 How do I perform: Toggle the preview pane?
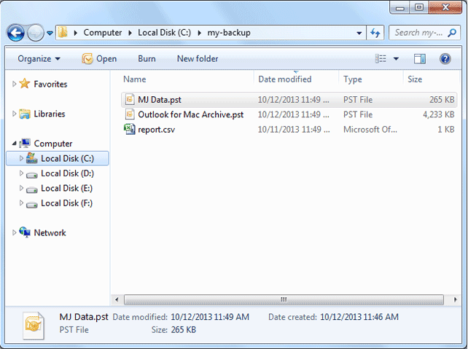[420, 59]
